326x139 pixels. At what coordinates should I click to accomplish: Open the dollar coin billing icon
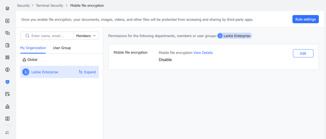pyautogui.click(x=7, y=70)
